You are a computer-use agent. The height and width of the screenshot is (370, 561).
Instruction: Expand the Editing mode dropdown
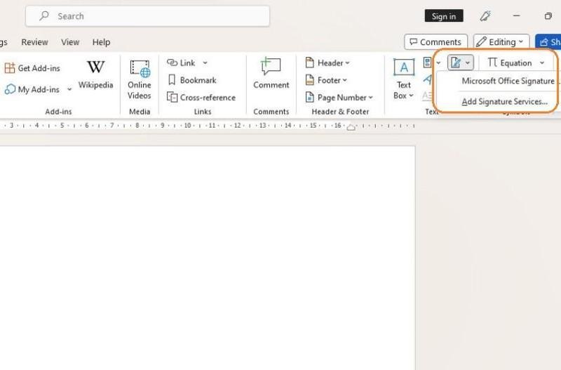pyautogui.click(x=501, y=42)
